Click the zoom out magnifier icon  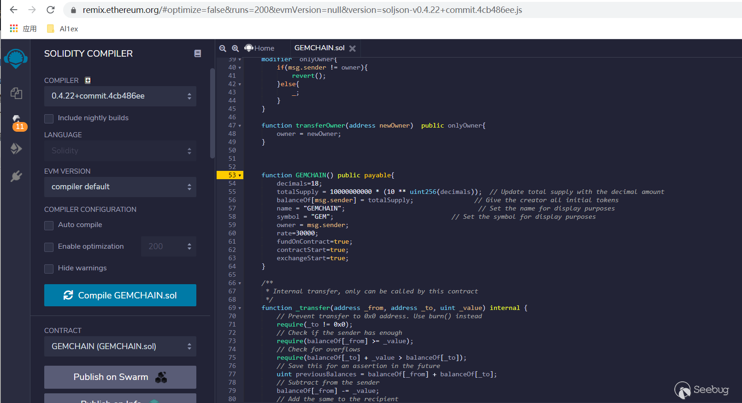223,48
